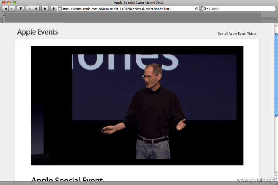This screenshot has width=278, height=185.
Task: Decrease text size with the small A button
Action: (x=30, y=9)
